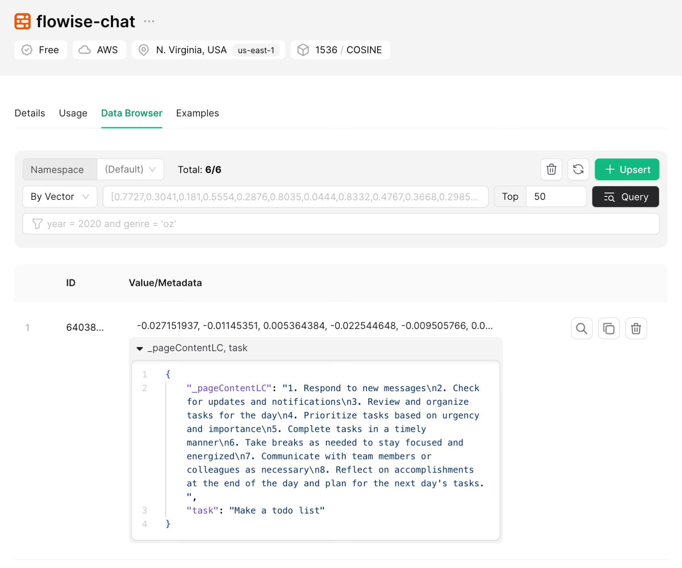The image size is (682, 568).
Task: Refresh the data browser records
Action: point(578,170)
